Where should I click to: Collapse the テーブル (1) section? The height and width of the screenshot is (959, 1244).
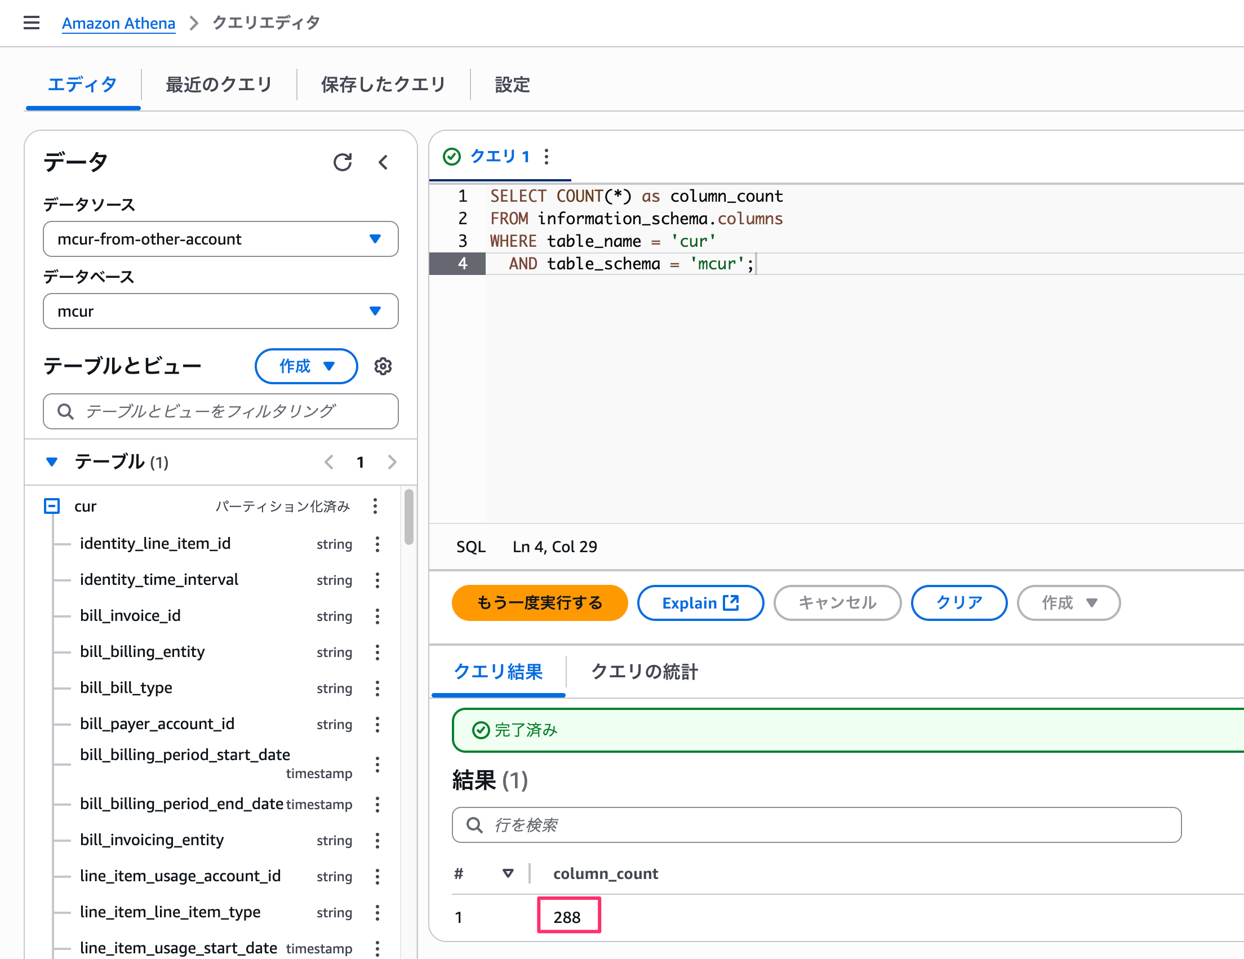[x=52, y=462]
